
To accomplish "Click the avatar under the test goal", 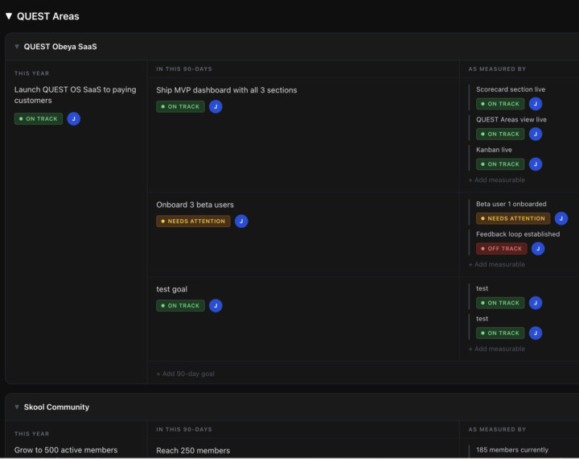I will (x=216, y=305).
